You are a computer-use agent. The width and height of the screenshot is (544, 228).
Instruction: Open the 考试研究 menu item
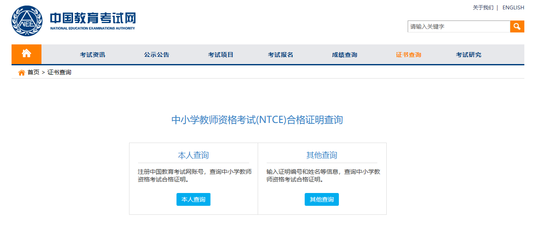468,55
